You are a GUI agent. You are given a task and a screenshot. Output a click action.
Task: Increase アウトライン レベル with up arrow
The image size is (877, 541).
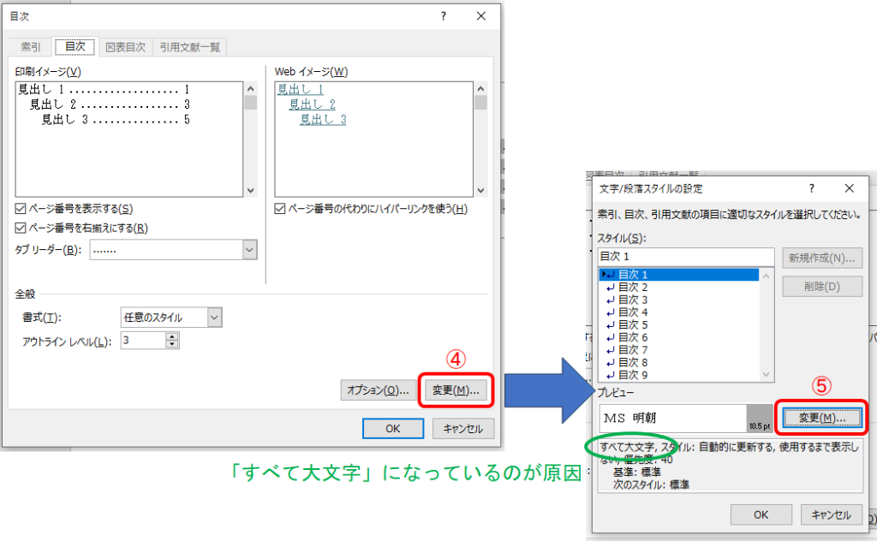173,336
